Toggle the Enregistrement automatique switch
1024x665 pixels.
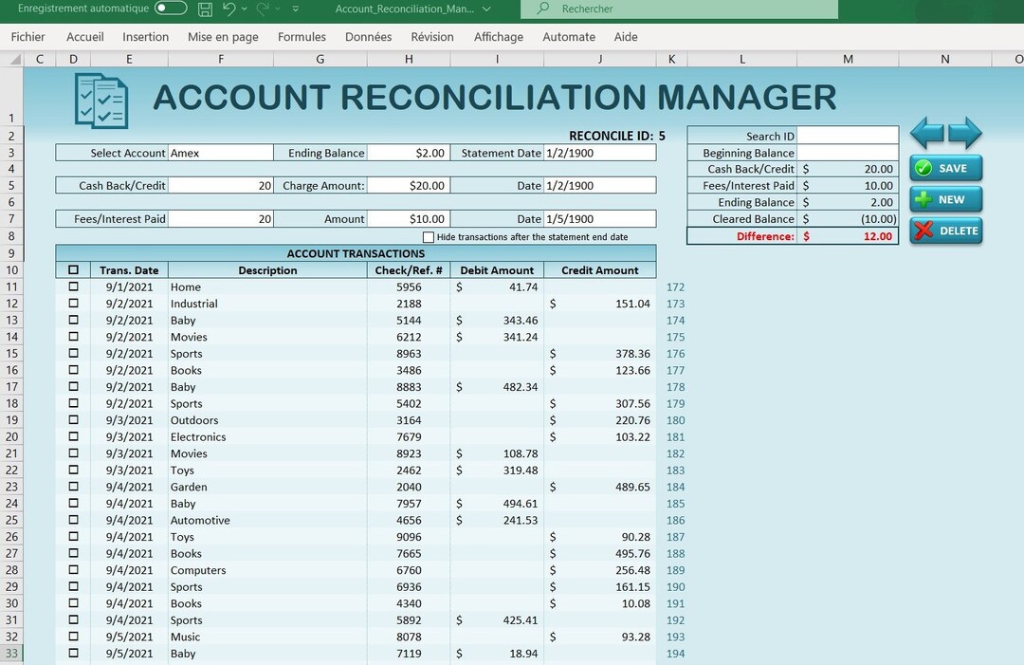[x=171, y=9]
